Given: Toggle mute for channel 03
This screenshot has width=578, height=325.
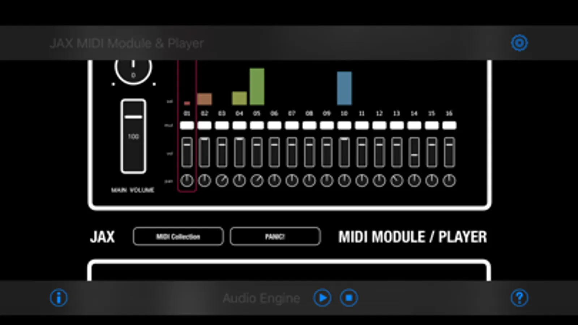Looking at the screenshot, I should click(222, 125).
